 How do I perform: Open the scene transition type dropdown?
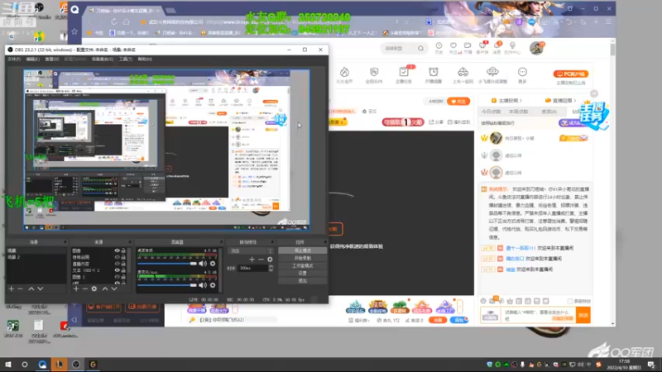coord(251,250)
